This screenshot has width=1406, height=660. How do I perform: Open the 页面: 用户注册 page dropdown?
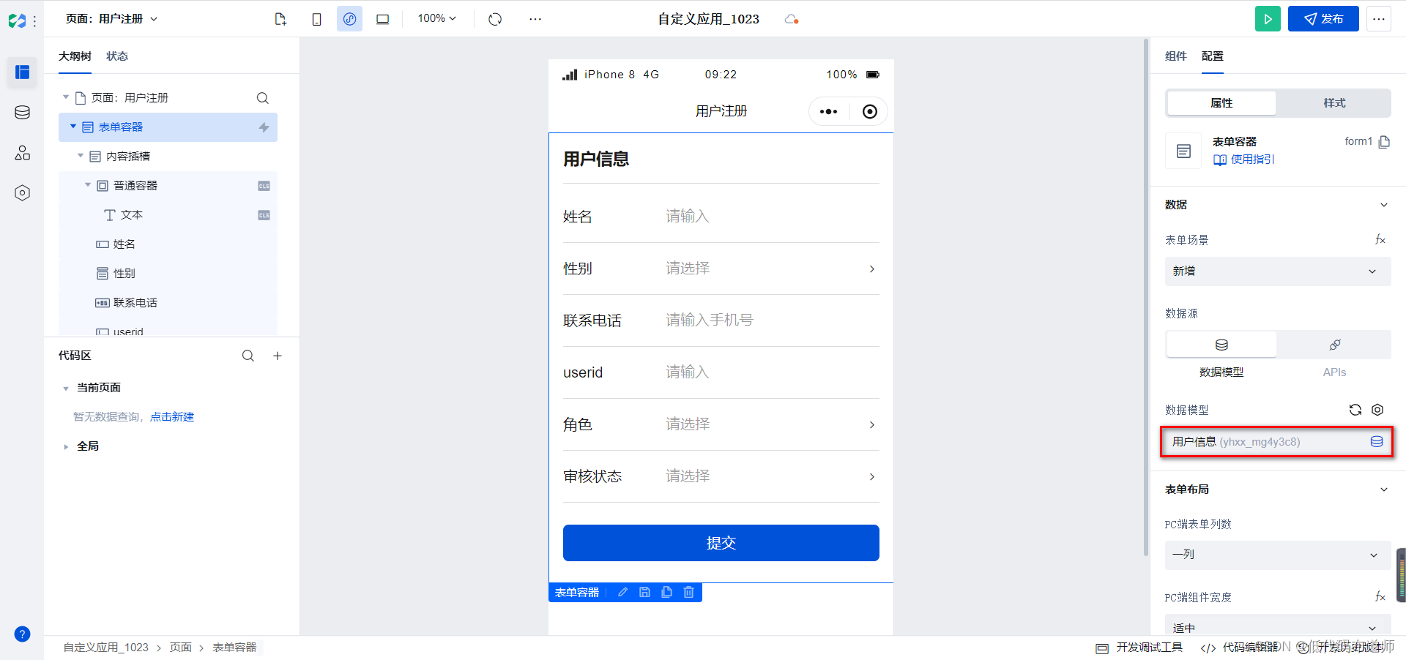(111, 19)
